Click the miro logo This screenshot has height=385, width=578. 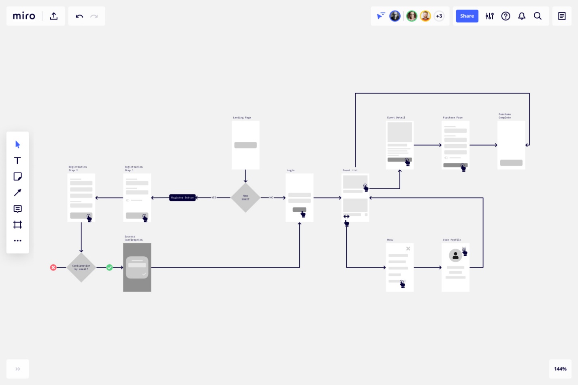point(24,16)
